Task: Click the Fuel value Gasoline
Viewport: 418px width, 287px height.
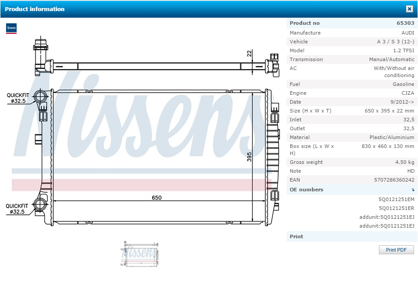Action: point(403,84)
